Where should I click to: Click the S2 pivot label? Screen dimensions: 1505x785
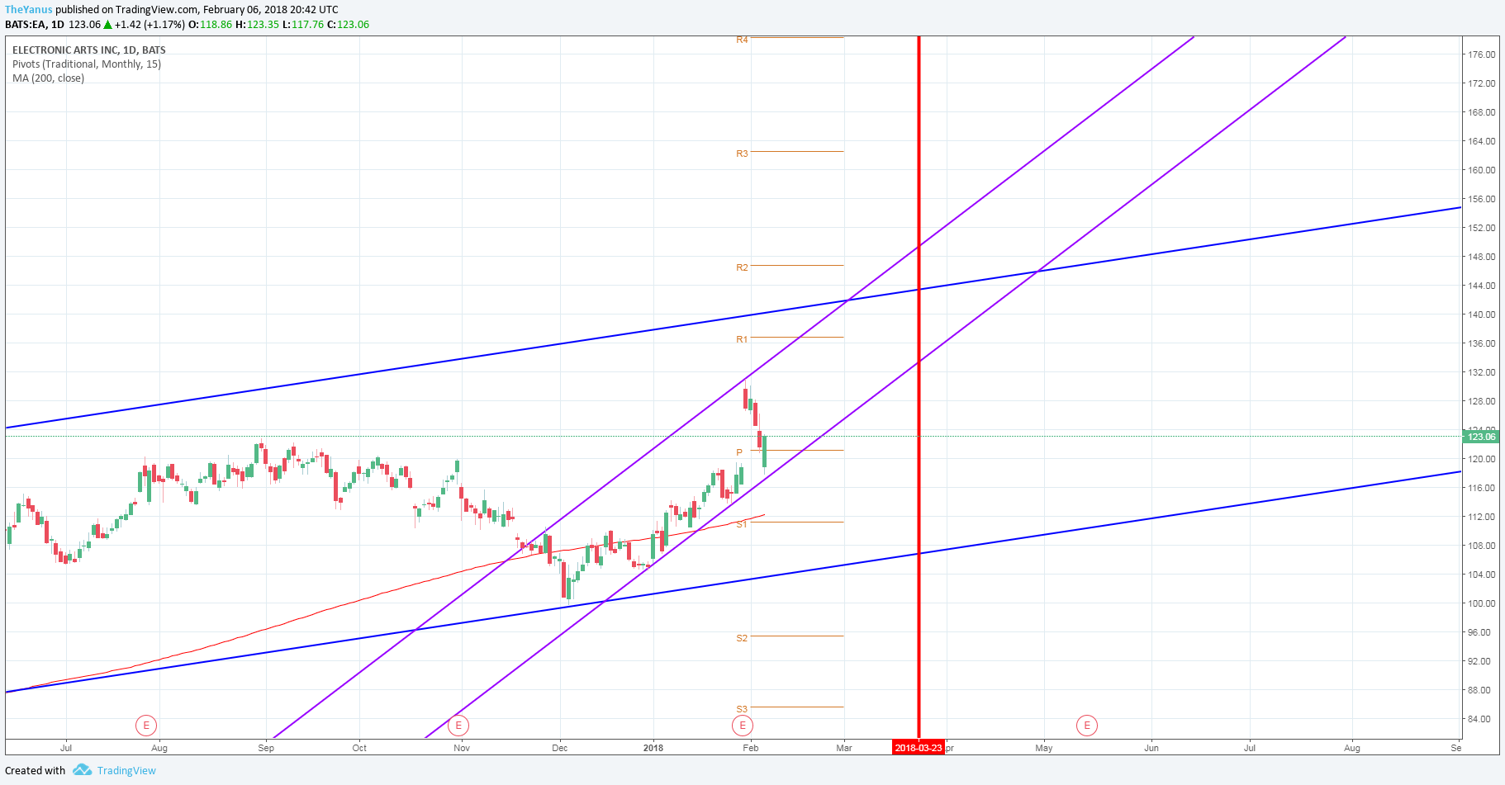coord(742,638)
